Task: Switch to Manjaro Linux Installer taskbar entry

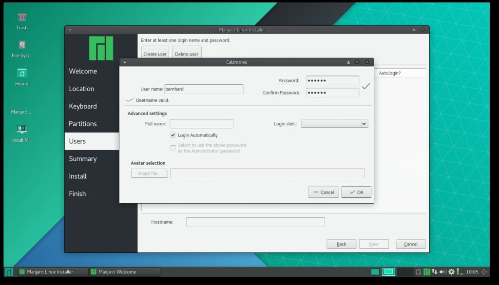Action: point(53,272)
